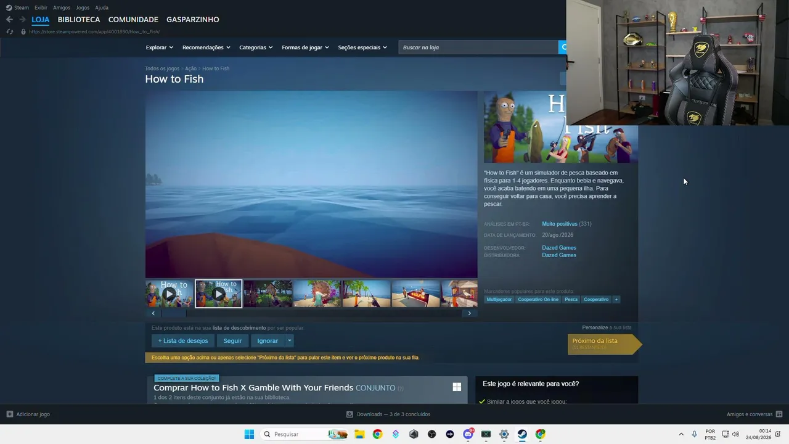Image resolution: width=789 pixels, height=444 pixels.
Task: Reload the store page with the refresh icon
Action: pyautogui.click(x=9, y=31)
